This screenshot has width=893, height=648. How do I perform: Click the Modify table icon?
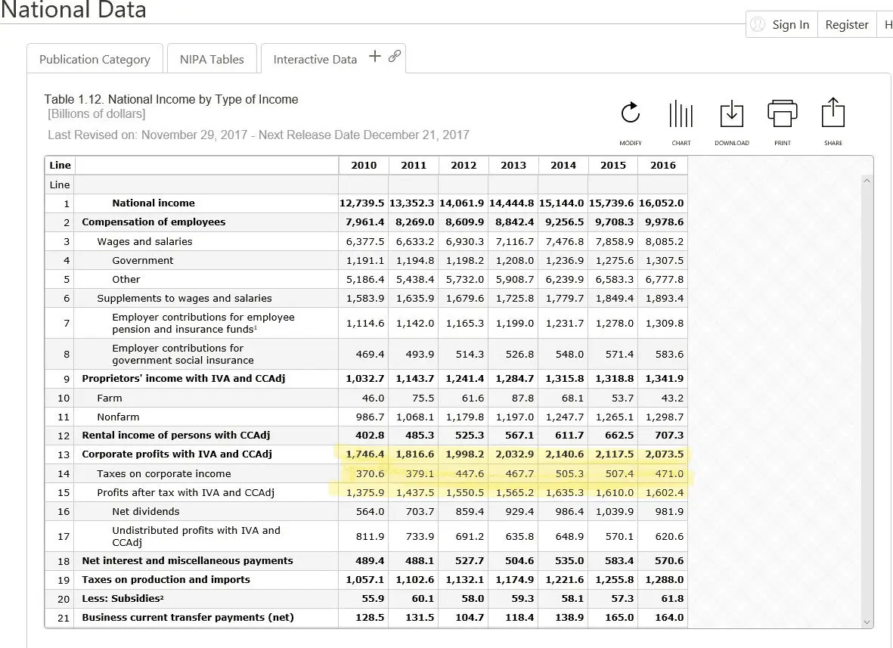point(631,114)
